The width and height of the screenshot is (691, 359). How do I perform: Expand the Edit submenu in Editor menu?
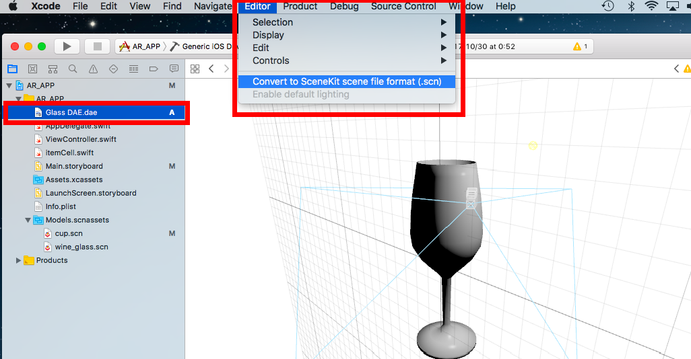pos(347,48)
